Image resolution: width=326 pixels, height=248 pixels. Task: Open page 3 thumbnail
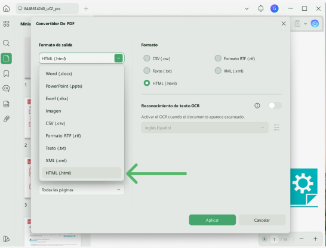[27, 178]
